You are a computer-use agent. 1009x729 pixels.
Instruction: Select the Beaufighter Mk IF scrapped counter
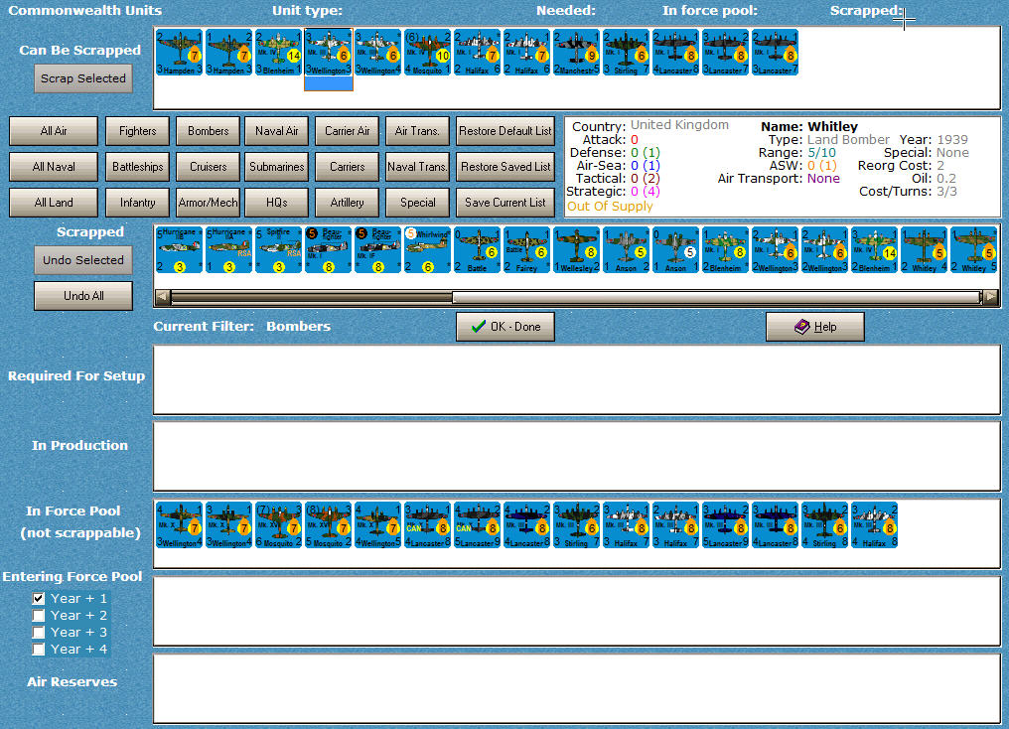coord(377,249)
